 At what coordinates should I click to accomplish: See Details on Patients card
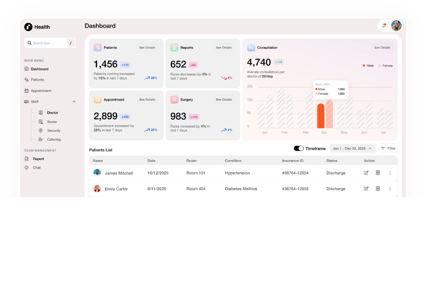pyautogui.click(x=147, y=47)
